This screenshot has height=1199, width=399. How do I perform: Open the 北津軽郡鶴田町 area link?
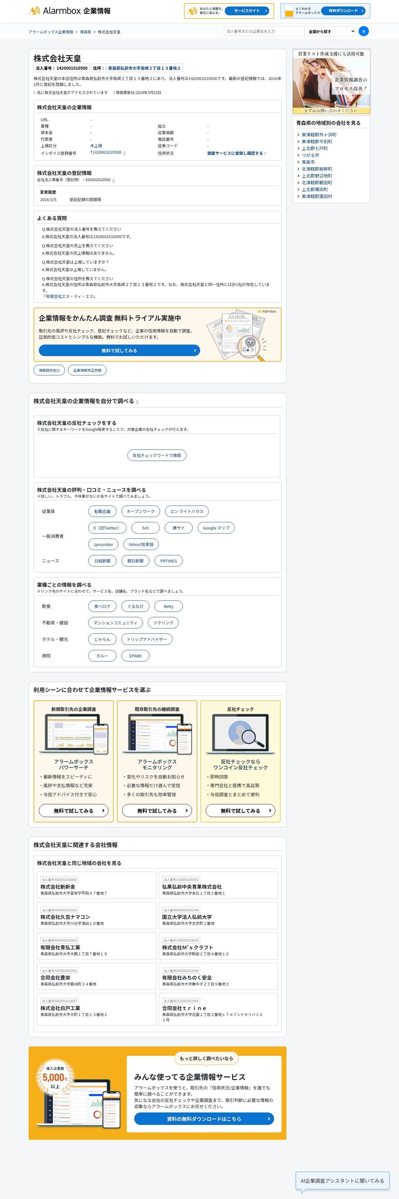pyautogui.click(x=317, y=183)
